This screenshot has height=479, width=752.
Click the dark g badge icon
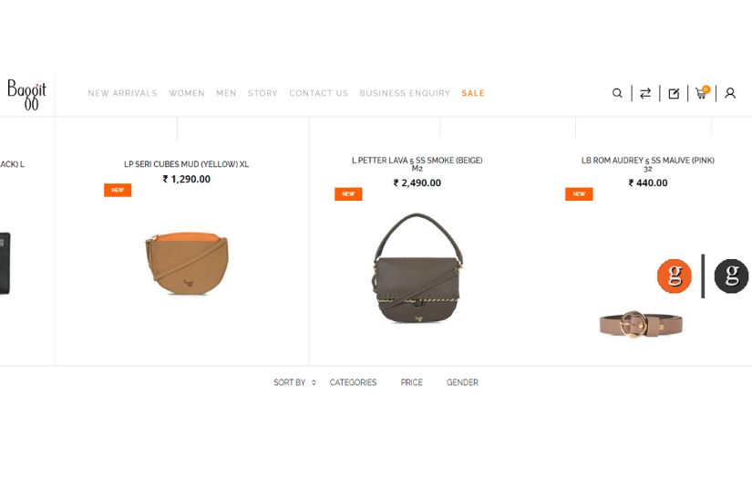[731, 276]
